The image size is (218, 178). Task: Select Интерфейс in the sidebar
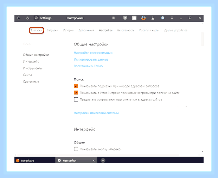click(x=31, y=61)
